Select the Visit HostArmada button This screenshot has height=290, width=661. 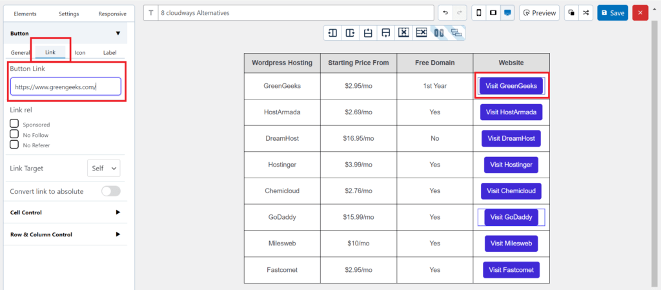pos(511,112)
